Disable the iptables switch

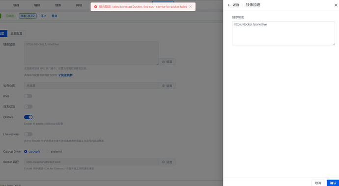click(28, 117)
